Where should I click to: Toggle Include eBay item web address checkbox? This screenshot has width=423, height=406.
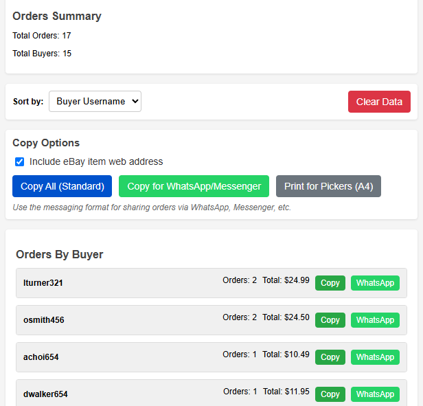point(19,162)
